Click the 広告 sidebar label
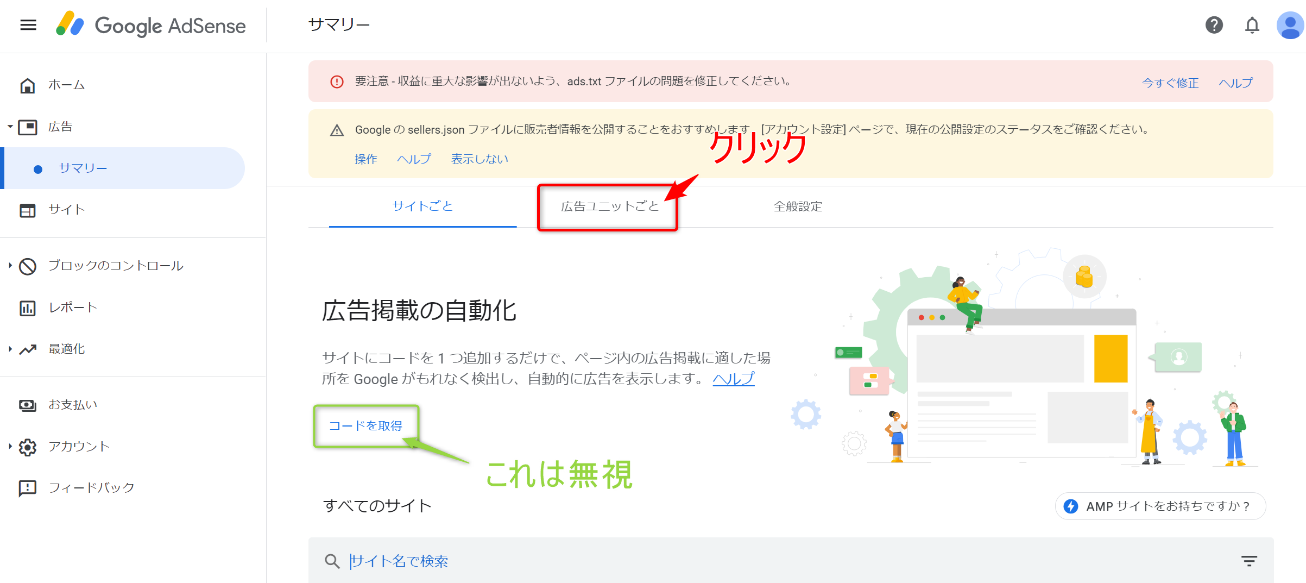The width and height of the screenshot is (1306, 583). tap(60, 127)
